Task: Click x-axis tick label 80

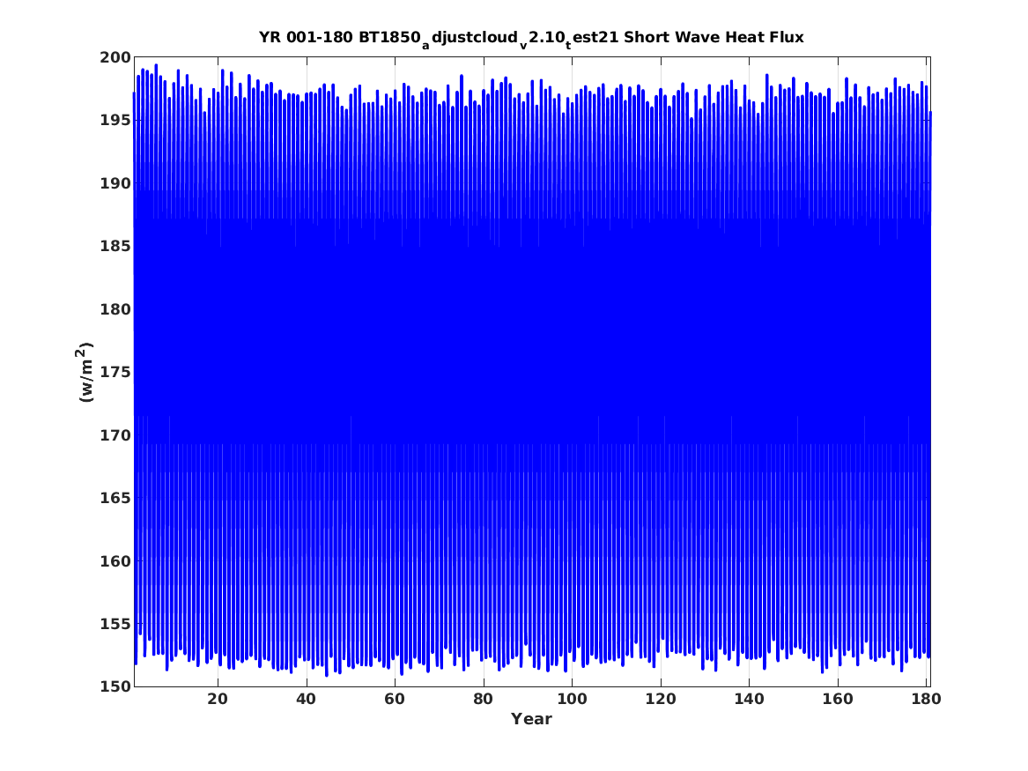Action: tap(484, 700)
